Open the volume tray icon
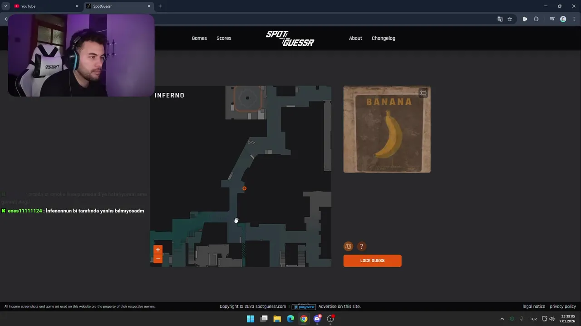 click(552, 319)
